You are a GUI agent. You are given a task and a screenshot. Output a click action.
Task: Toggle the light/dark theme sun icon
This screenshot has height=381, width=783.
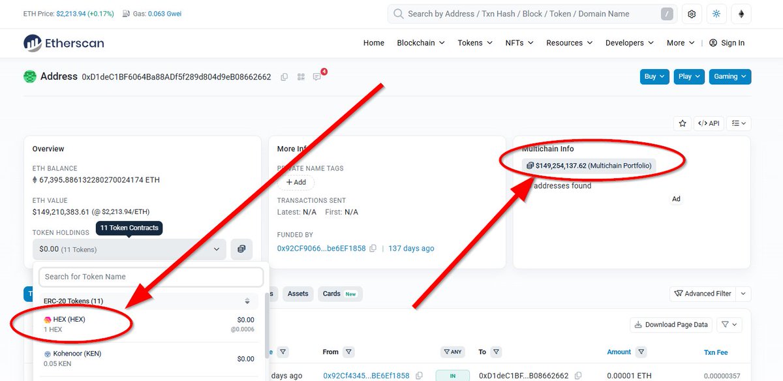pyautogui.click(x=716, y=14)
